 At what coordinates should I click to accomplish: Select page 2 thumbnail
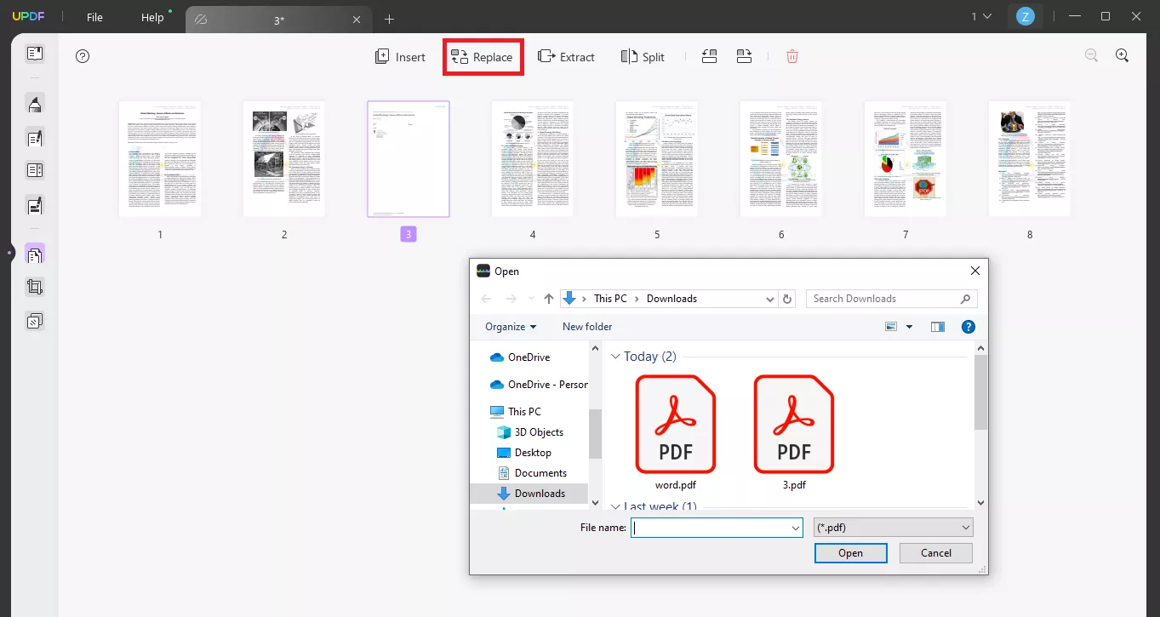[284, 159]
